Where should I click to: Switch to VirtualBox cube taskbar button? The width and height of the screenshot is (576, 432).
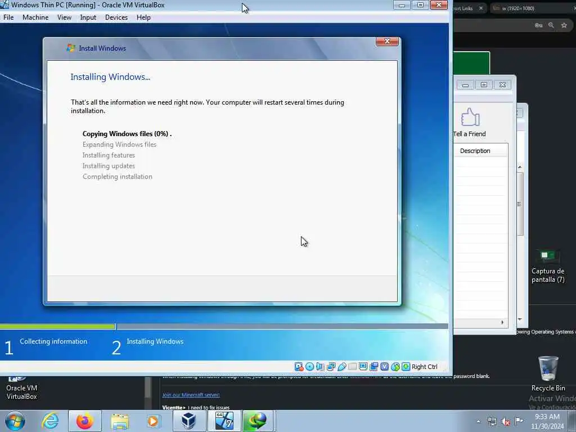pos(189,421)
